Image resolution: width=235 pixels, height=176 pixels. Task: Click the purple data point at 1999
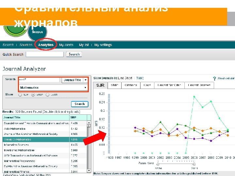point(135,128)
